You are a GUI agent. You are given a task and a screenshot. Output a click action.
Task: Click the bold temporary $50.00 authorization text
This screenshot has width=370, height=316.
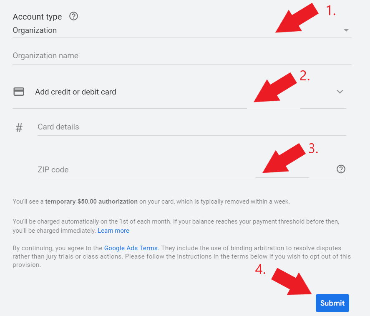[91, 202]
